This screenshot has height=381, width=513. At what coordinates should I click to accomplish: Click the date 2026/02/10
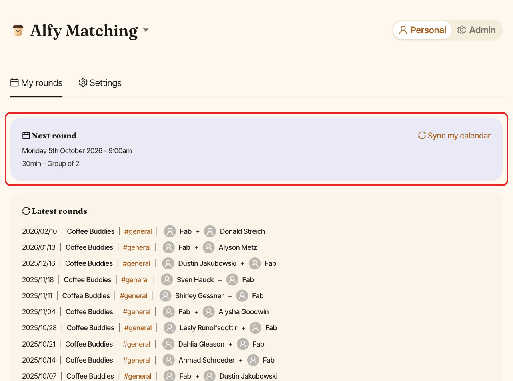(x=40, y=231)
